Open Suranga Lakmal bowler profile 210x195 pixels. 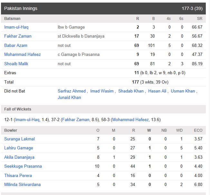pyautogui.click(x=19, y=139)
